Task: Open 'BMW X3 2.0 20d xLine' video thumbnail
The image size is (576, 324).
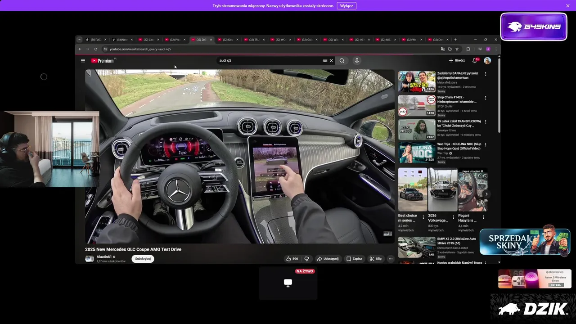Action: pyautogui.click(x=417, y=247)
